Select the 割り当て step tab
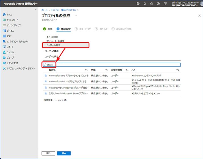This screenshot has height=159, width=203. [x=101, y=29]
